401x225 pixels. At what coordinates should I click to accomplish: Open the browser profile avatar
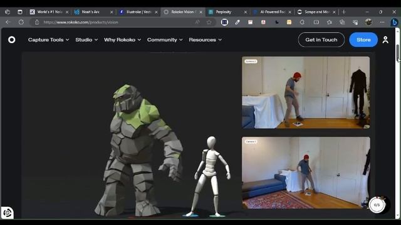(x=368, y=22)
